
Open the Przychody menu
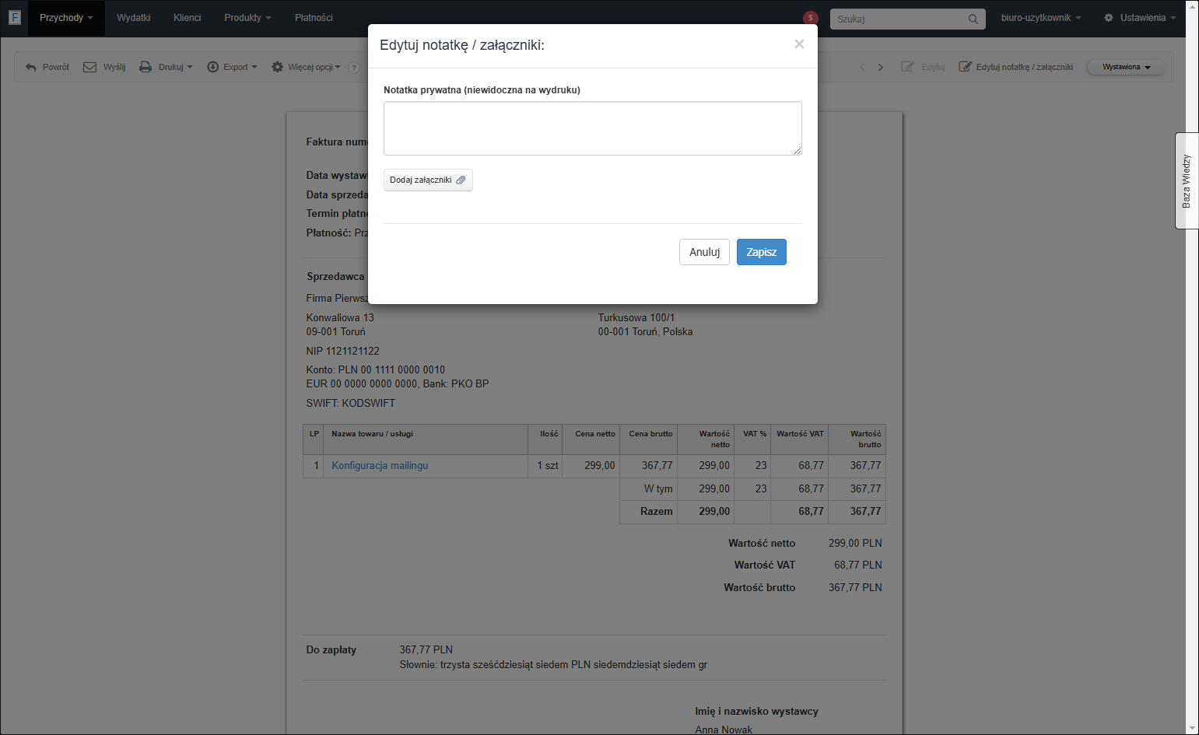(66, 18)
